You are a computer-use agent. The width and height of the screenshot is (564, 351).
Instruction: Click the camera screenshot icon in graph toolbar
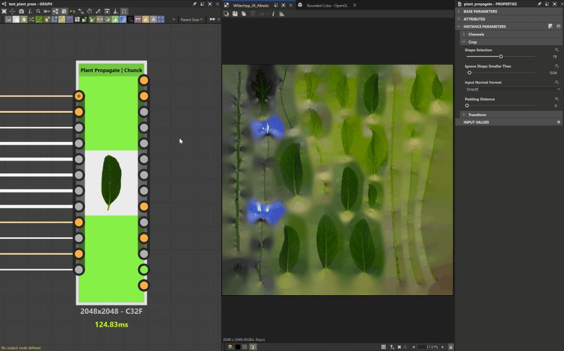click(x=21, y=11)
